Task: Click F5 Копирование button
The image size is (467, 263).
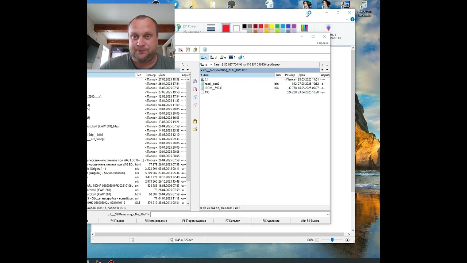Action: coord(156,221)
